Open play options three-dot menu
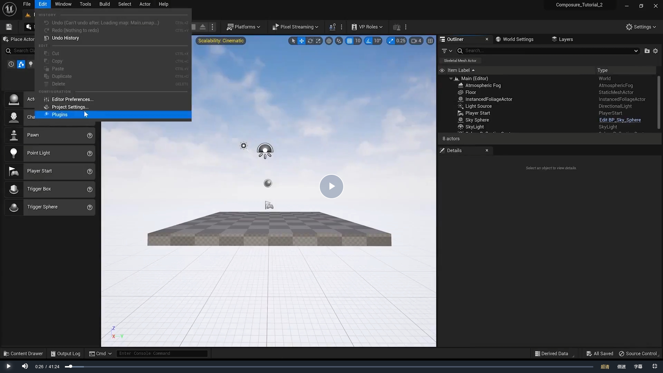 [x=212, y=27]
